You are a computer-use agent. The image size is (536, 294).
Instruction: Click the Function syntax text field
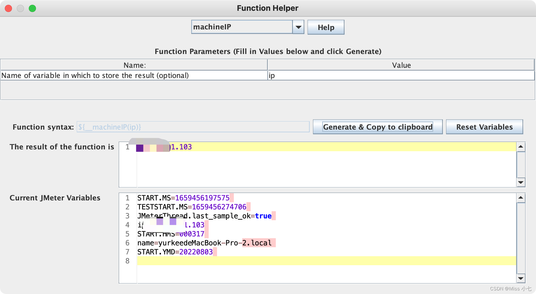(x=193, y=127)
